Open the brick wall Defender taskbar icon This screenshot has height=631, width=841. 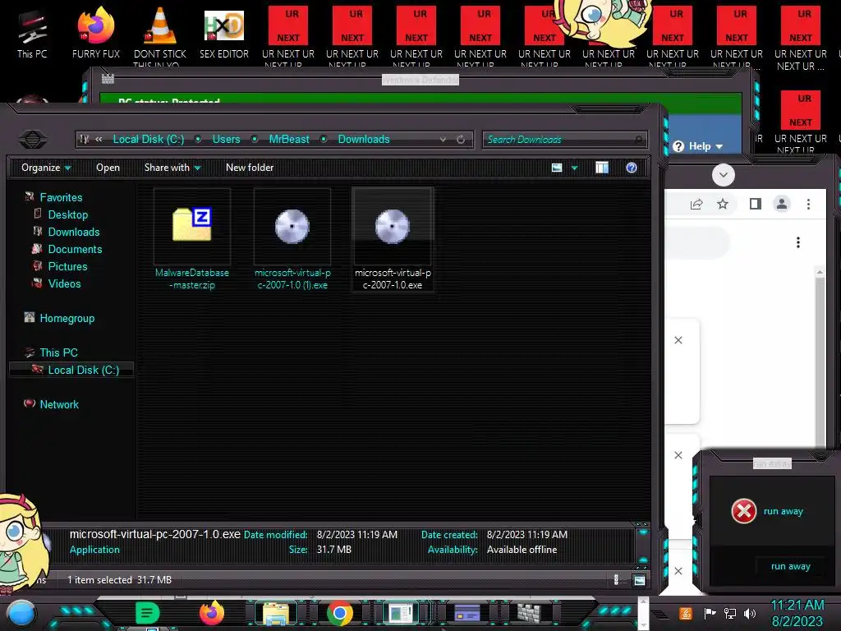(x=528, y=613)
